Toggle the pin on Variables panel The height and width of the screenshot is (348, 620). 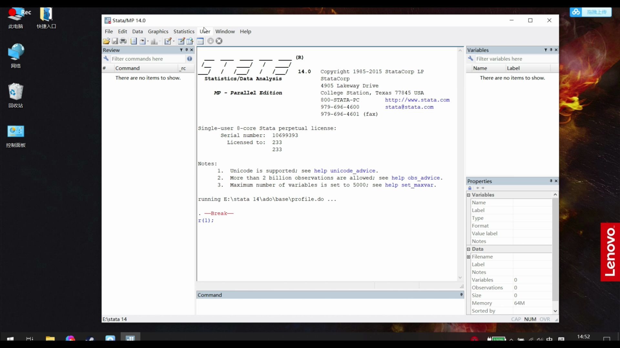[x=551, y=50]
